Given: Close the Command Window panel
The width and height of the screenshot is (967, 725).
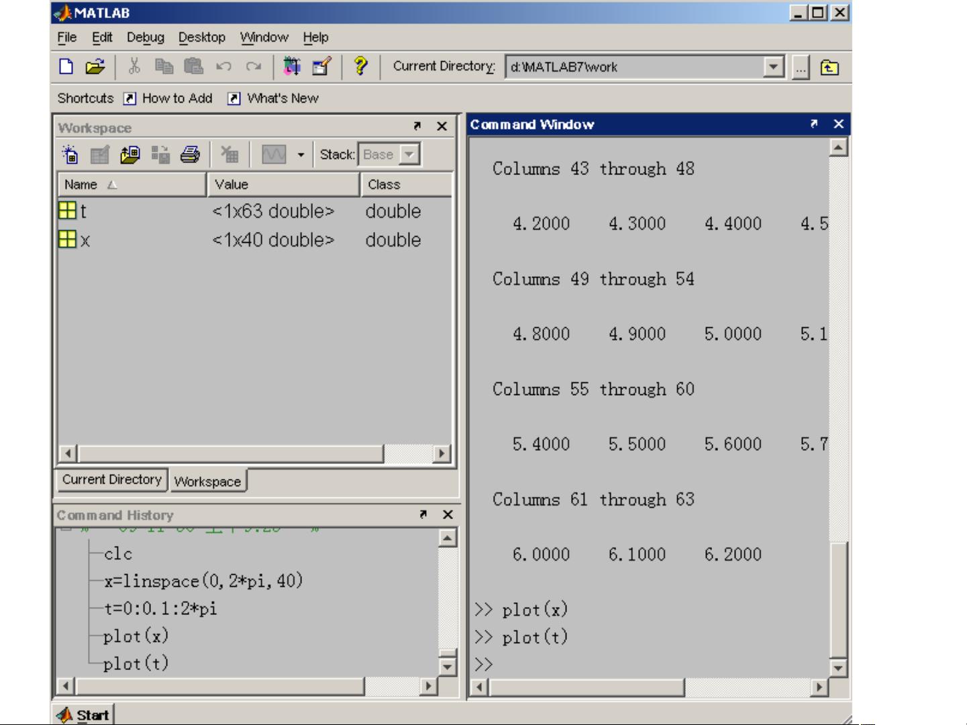Looking at the screenshot, I should [838, 124].
